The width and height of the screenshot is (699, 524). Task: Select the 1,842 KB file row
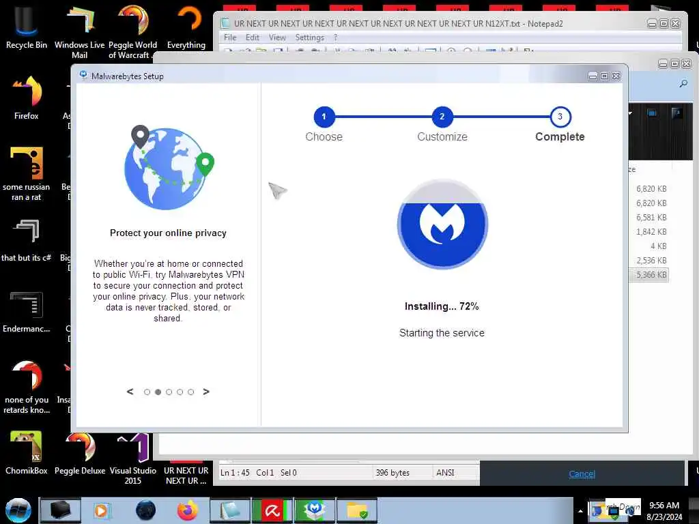pos(648,232)
